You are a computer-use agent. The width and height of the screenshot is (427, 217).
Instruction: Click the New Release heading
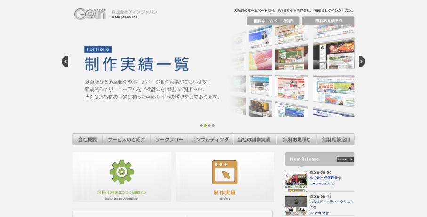pyautogui.click(x=304, y=159)
